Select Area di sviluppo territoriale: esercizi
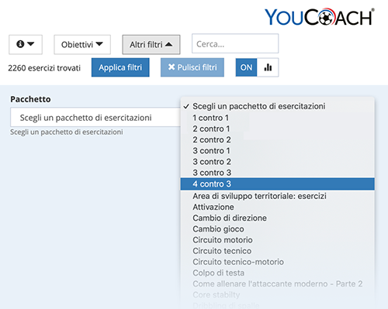Image resolution: width=388 pixels, height=309 pixels. click(x=277, y=196)
